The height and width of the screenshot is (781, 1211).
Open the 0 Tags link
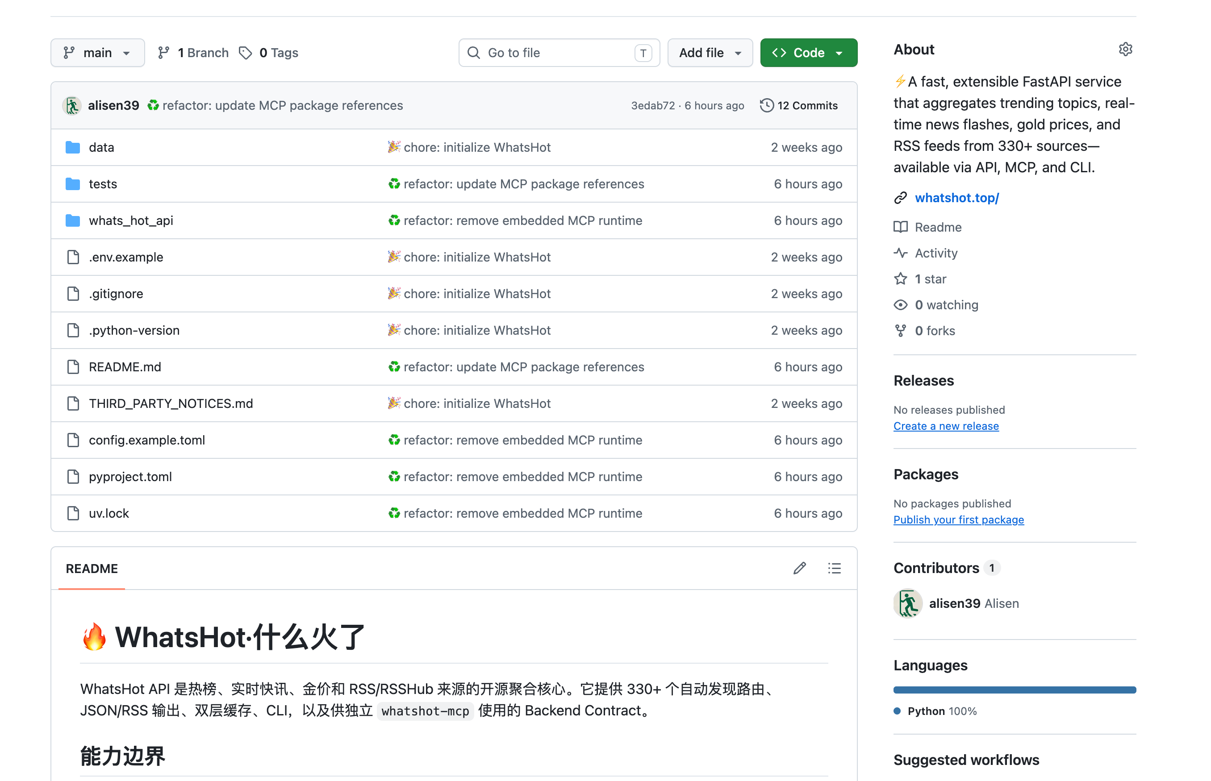(268, 53)
